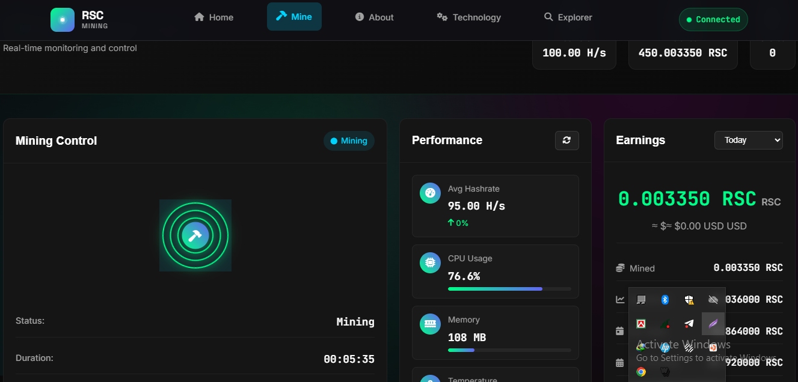Click the Mined coins icon
This screenshot has width=798, height=382.
pos(620,268)
